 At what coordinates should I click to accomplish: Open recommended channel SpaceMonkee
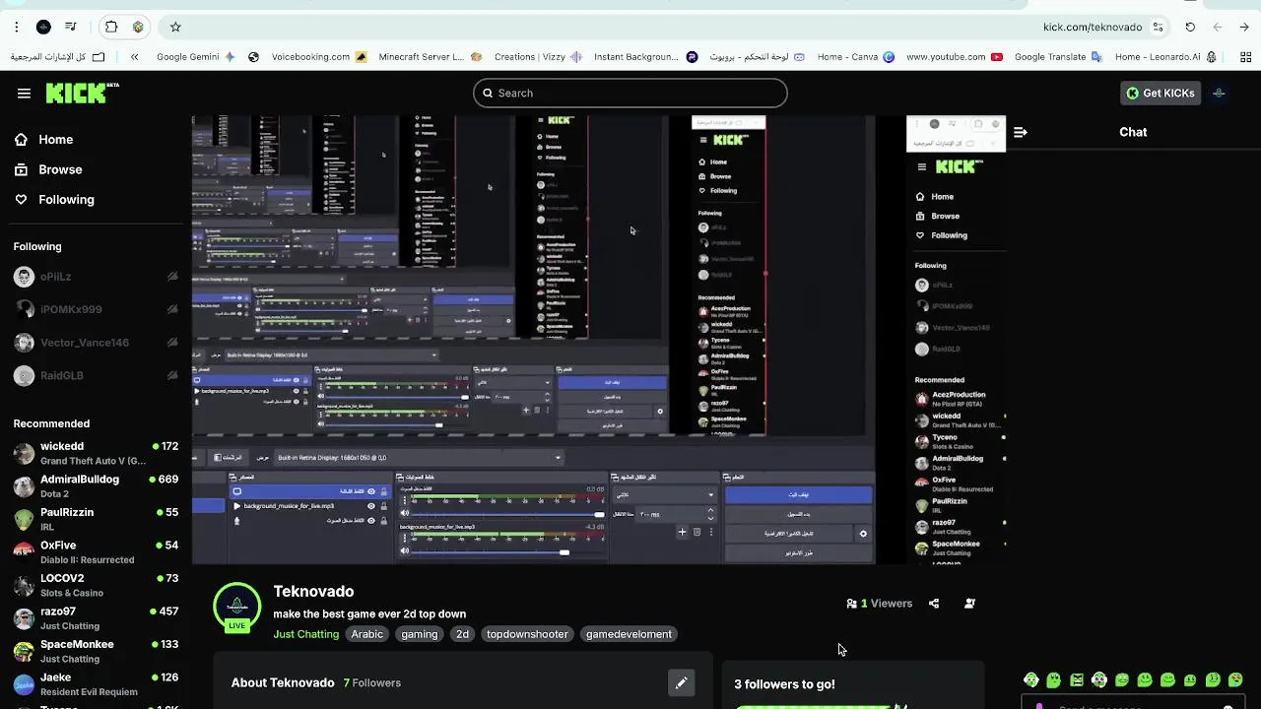click(x=96, y=651)
